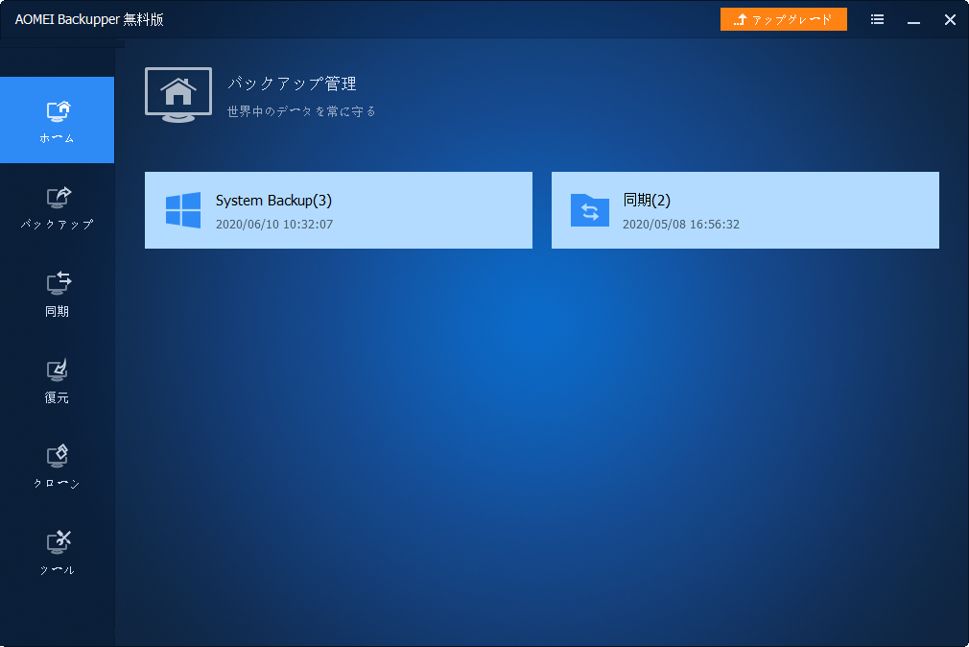The height and width of the screenshot is (647, 969).
Task: Click the 世界中のデータを常に守る subtitle
Action: click(301, 111)
